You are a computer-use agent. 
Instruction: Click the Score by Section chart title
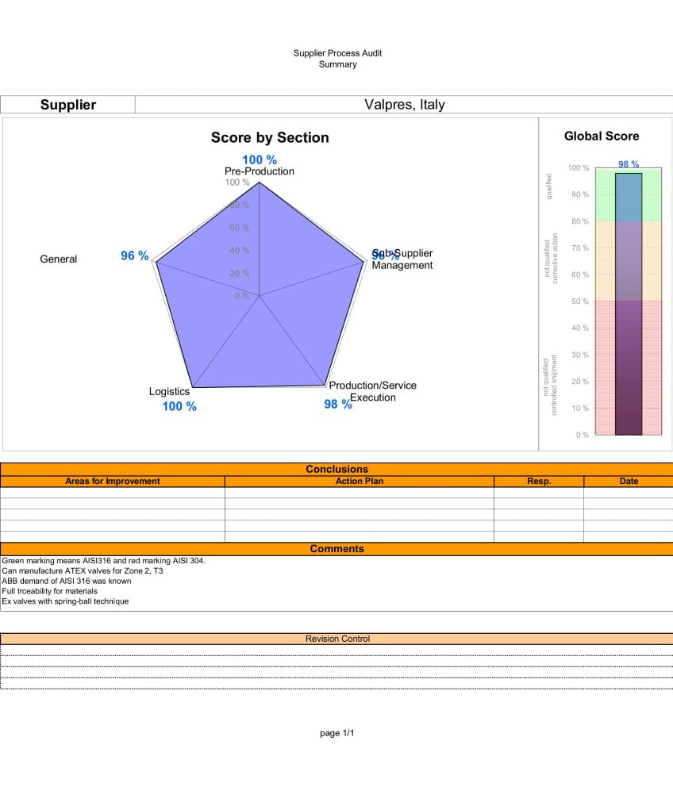(270, 138)
